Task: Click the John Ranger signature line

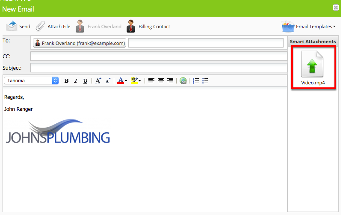Action: [x=18, y=109]
